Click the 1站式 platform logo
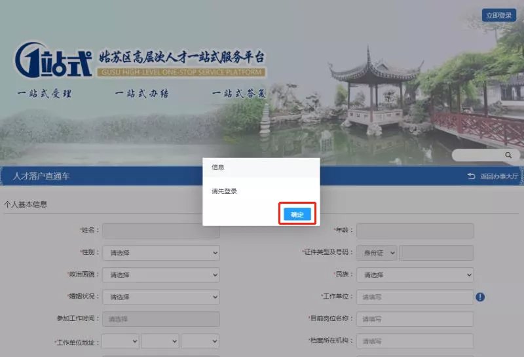The width and height of the screenshot is (524, 357). pyautogui.click(x=54, y=60)
